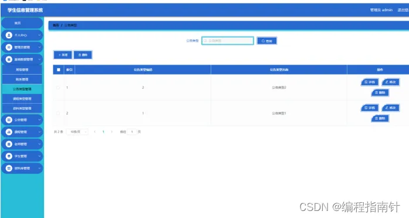This screenshot has height=218, width=409.
Task: Click the 新增 add button
Action: (x=63, y=55)
